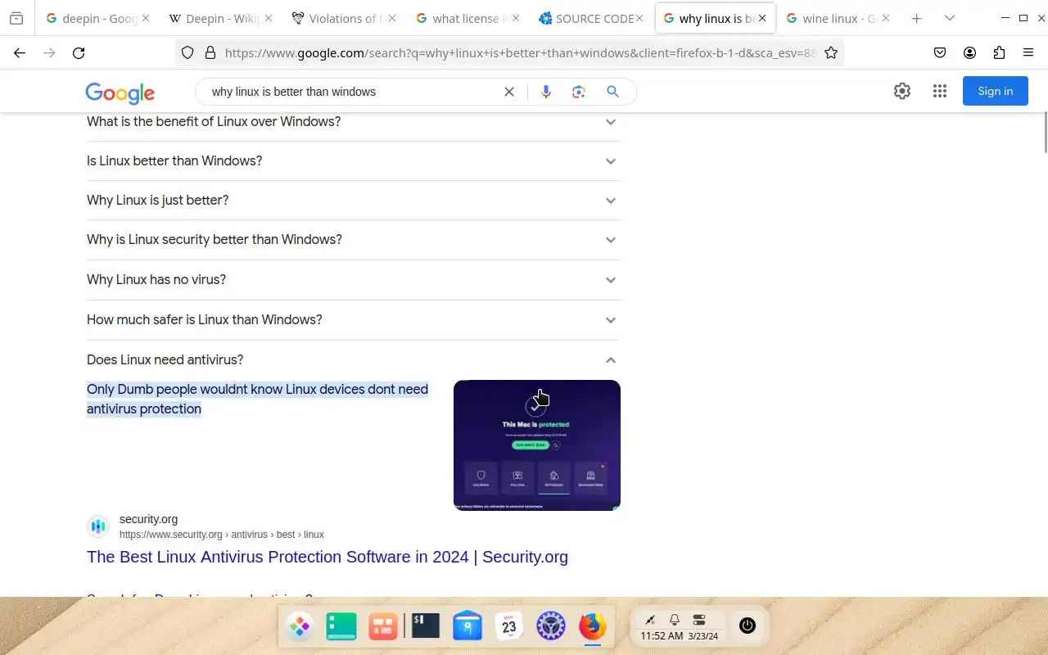Open tracking protection shield icon

pos(187,52)
